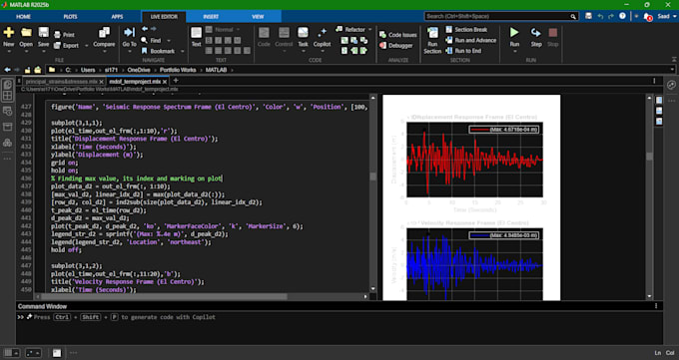Screen dimensions: 679x360
Task: Click the Export button
Action: pos(66,46)
